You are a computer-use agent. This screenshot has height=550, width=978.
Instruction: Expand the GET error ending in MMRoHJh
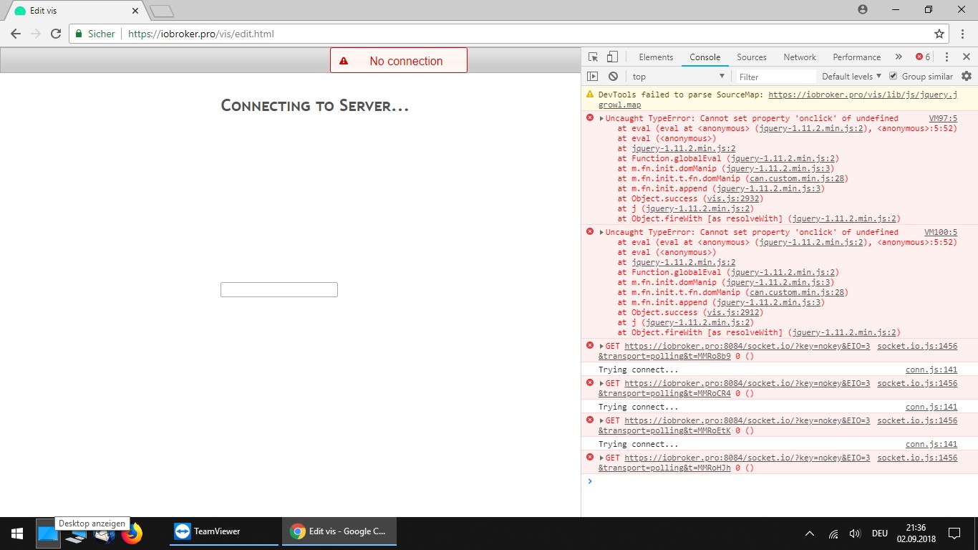point(601,458)
